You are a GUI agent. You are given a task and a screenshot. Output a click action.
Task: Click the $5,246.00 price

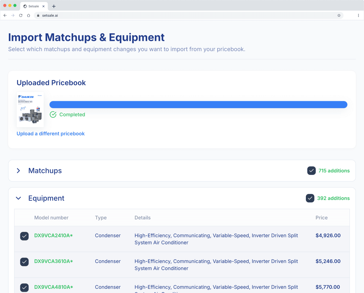click(328, 261)
